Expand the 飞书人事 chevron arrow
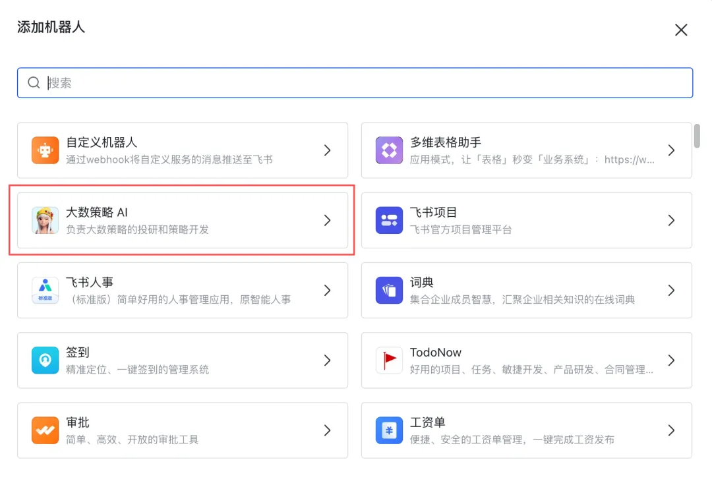The height and width of the screenshot is (485, 712). point(328,291)
